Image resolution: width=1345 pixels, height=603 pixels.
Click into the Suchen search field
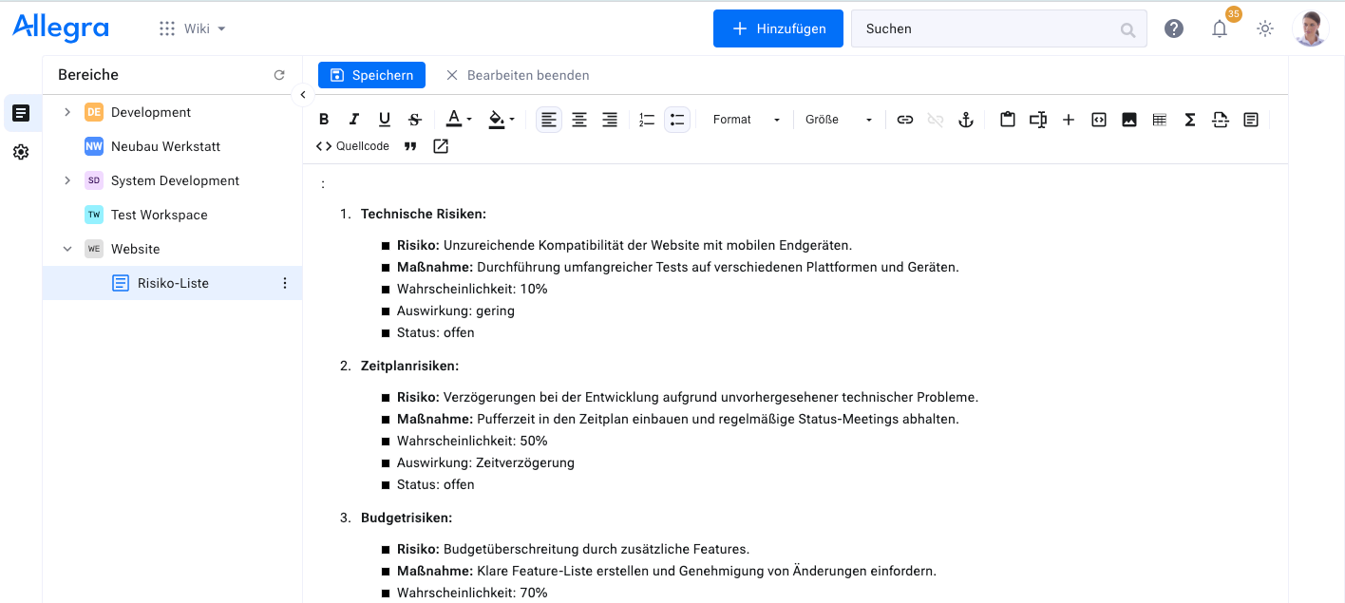(x=988, y=28)
